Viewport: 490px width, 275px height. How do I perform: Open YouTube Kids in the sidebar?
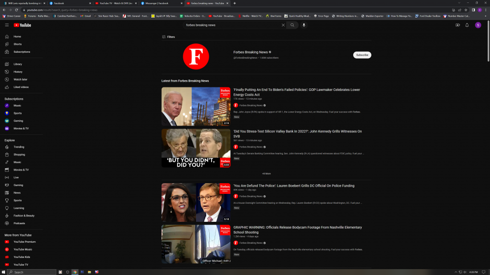(x=22, y=257)
